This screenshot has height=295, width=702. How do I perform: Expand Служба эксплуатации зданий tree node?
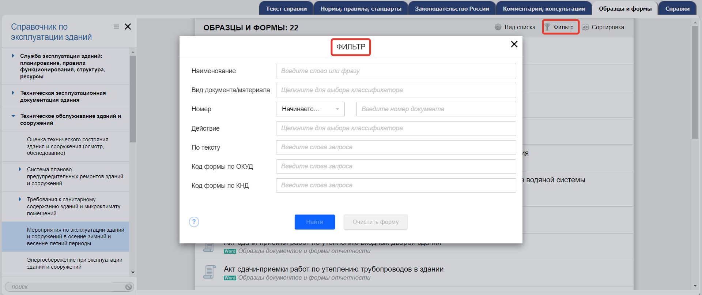pyautogui.click(x=13, y=56)
